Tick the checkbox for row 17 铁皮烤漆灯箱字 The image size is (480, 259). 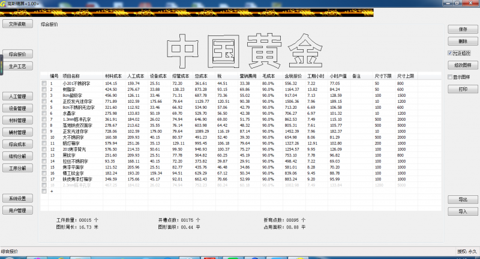44,179
